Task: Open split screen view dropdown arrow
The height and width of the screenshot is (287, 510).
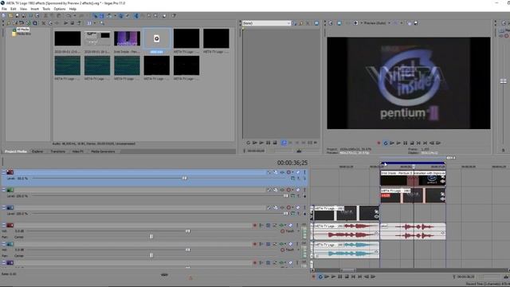Action: coord(361,23)
